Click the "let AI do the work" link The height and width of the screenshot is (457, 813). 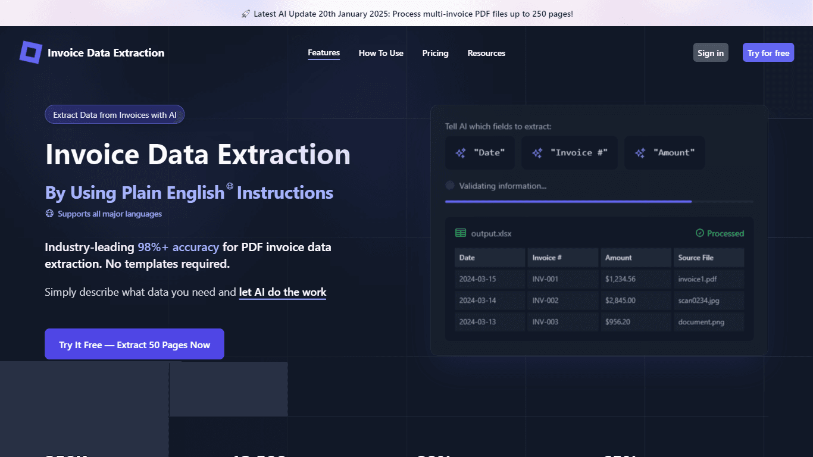click(x=283, y=292)
